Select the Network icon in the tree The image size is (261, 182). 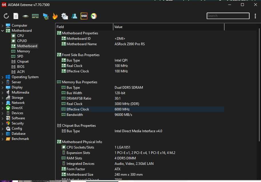[8, 103]
